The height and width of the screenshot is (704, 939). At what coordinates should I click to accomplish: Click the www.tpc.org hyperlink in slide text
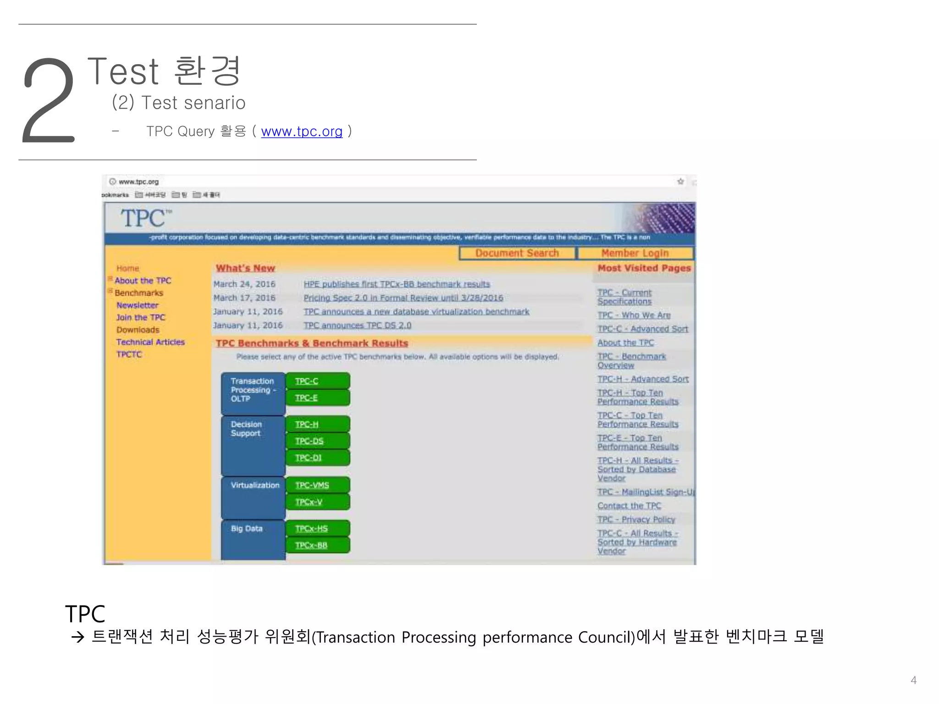302,132
